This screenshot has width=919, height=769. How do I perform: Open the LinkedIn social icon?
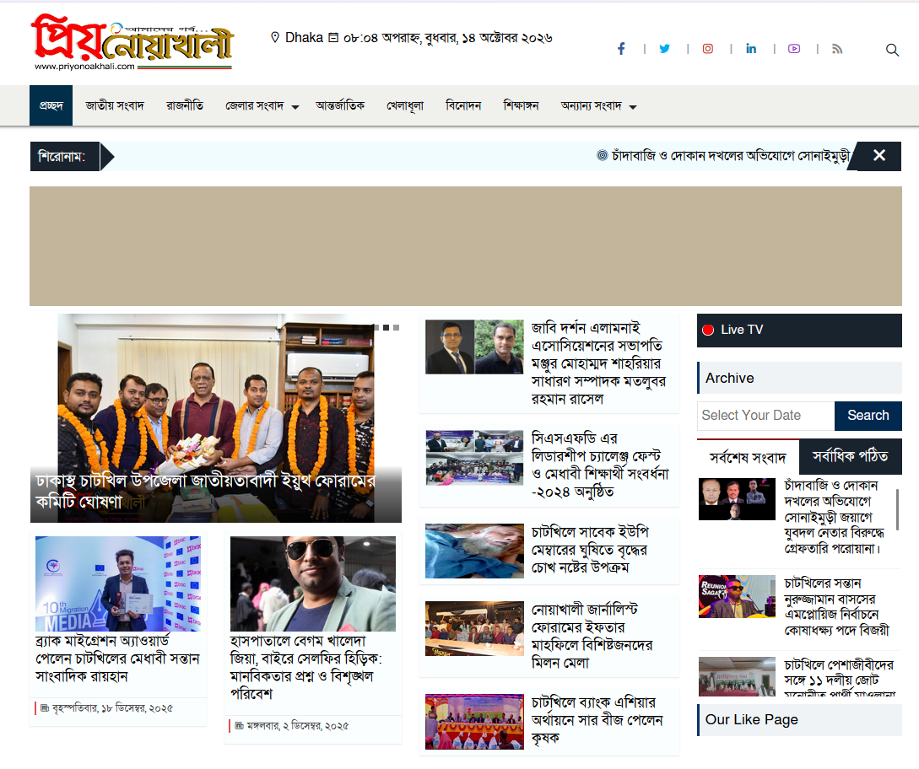pyautogui.click(x=751, y=49)
